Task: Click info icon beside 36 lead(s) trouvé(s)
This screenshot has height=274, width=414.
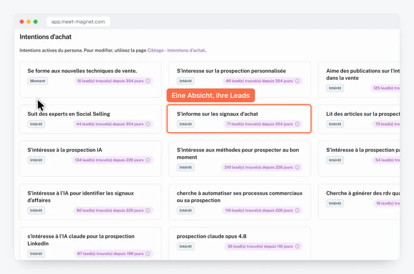Action: [x=297, y=246]
